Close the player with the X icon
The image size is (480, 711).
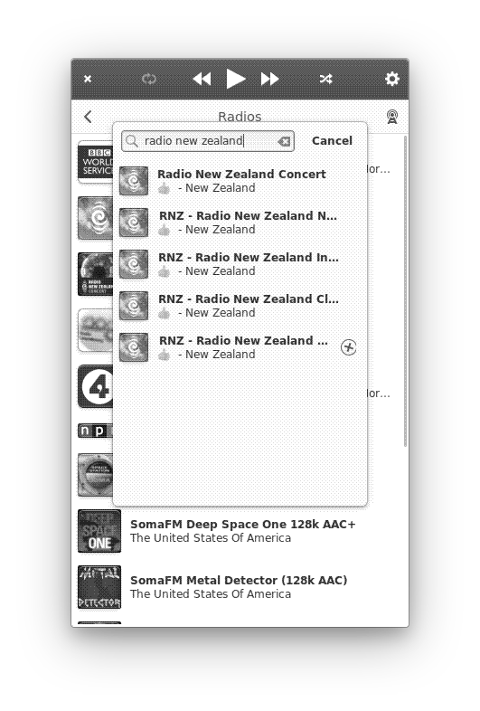pyautogui.click(x=88, y=79)
